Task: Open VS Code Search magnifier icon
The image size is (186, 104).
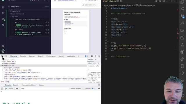Action: pos(182,9)
